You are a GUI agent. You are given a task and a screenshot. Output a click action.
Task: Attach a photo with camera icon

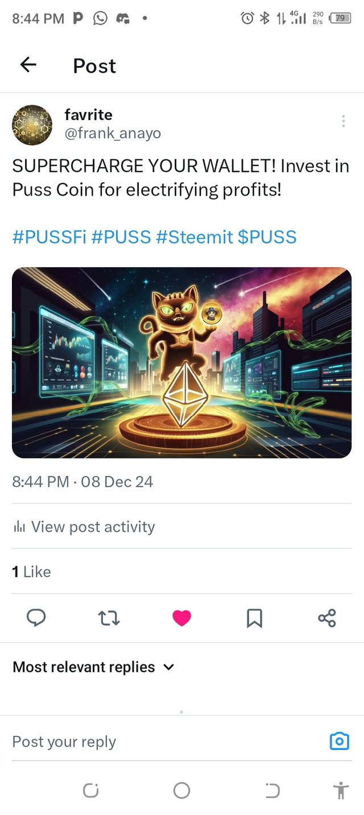pos(340,741)
